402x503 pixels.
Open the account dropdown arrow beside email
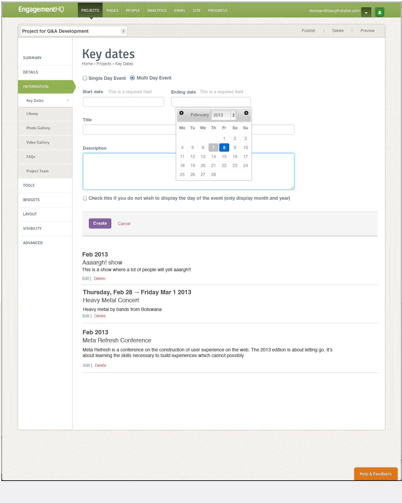point(366,12)
